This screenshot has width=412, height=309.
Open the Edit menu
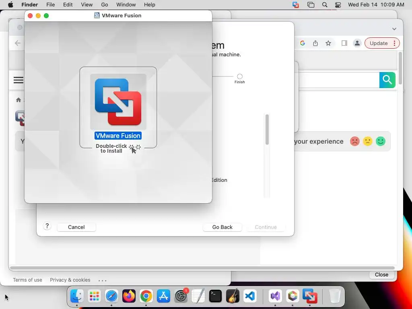click(68, 5)
